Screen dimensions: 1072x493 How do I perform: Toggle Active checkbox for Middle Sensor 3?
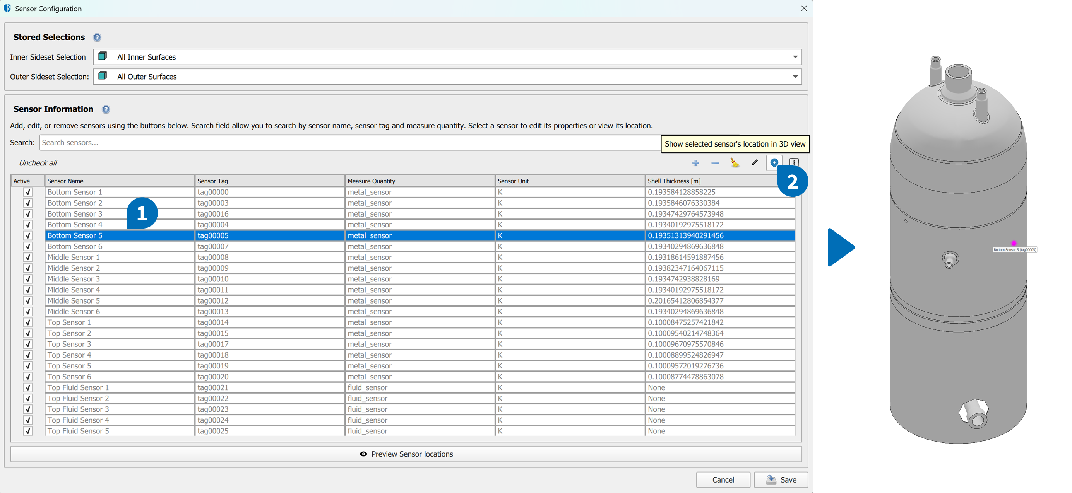(28, 279)
